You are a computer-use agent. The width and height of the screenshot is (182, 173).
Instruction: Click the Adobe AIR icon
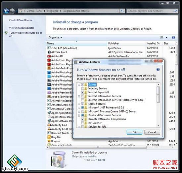click(49, 56)
